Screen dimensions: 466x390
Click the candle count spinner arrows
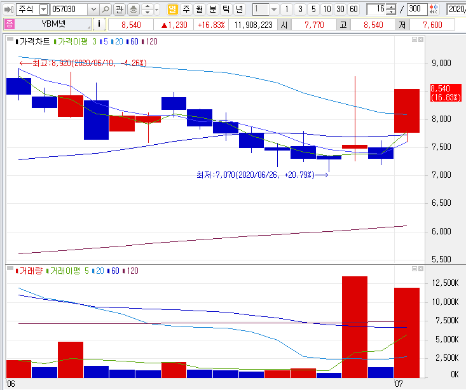pyautogui.click(x=392, y=10)
